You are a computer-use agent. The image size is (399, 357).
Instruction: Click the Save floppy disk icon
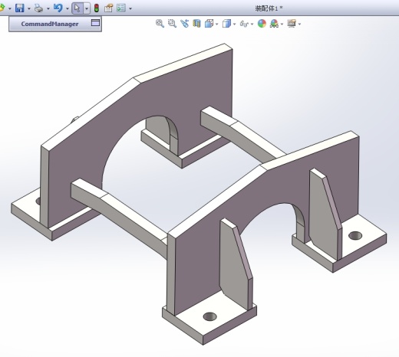pyautogui.click(x=20, y=8)
